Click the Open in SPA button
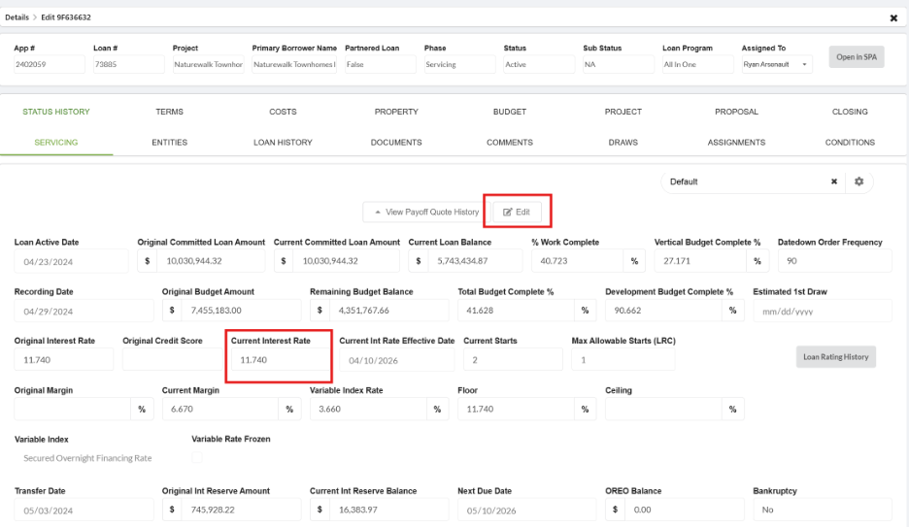The width and height of the screenshot is (909, 527). (x=857, y=56)
